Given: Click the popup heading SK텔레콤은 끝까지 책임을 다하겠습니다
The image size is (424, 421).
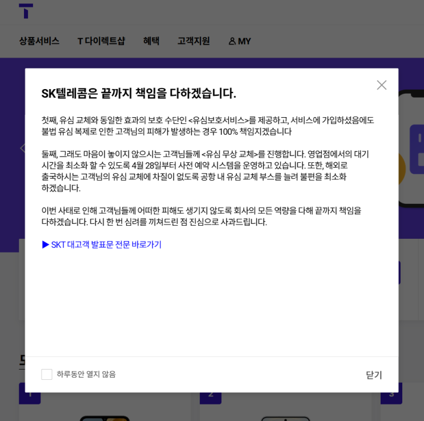Looking at the screenshot, I should pos(139,94).
